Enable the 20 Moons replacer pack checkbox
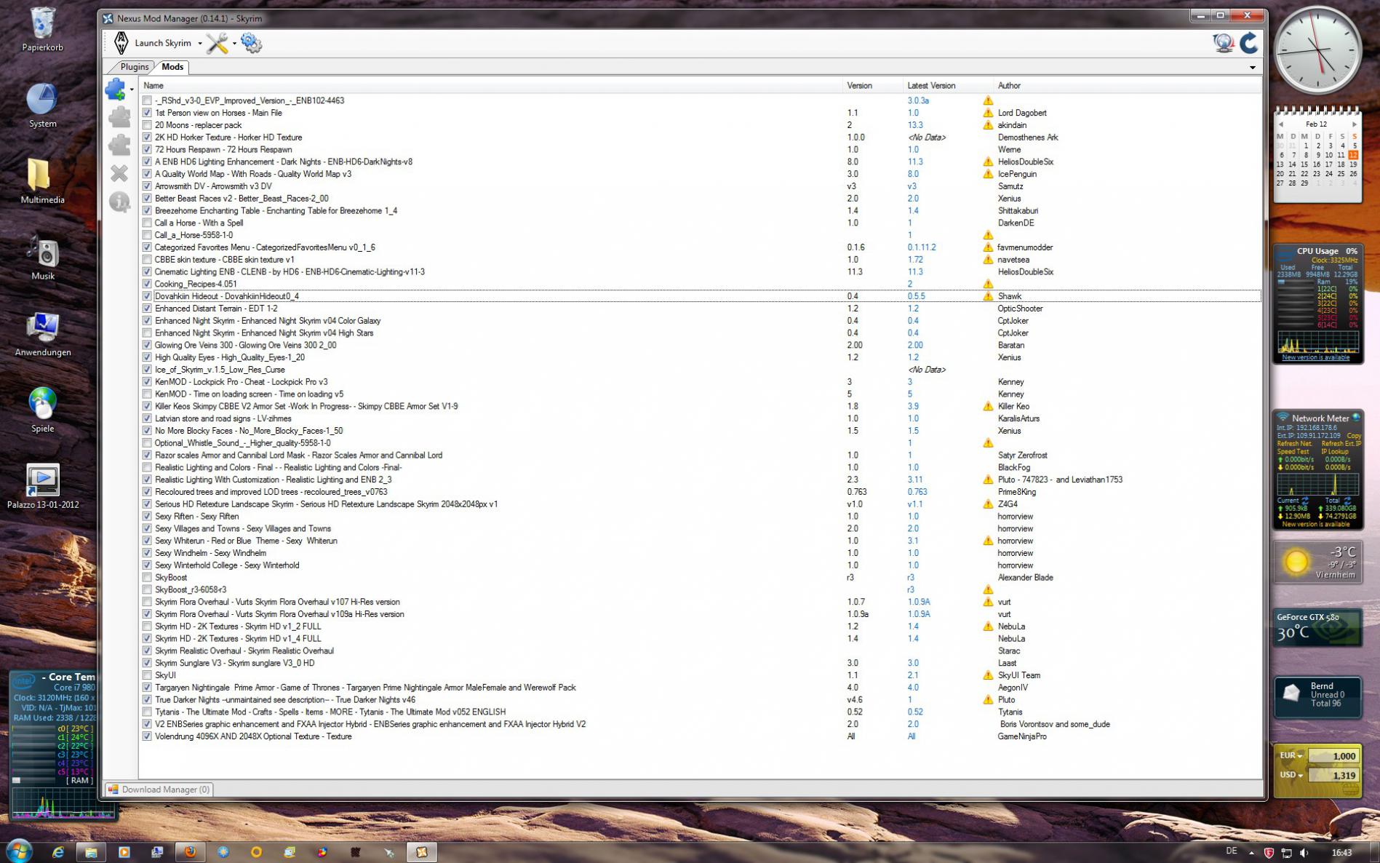This screenshot has width=1380, height=863. 148,125
